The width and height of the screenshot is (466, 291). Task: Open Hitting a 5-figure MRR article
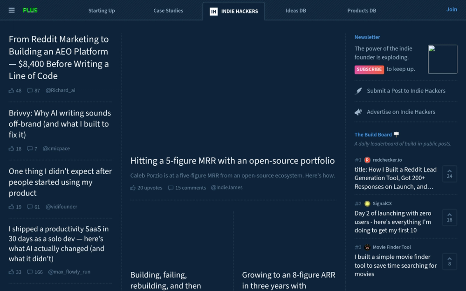[x=233, y=161]
